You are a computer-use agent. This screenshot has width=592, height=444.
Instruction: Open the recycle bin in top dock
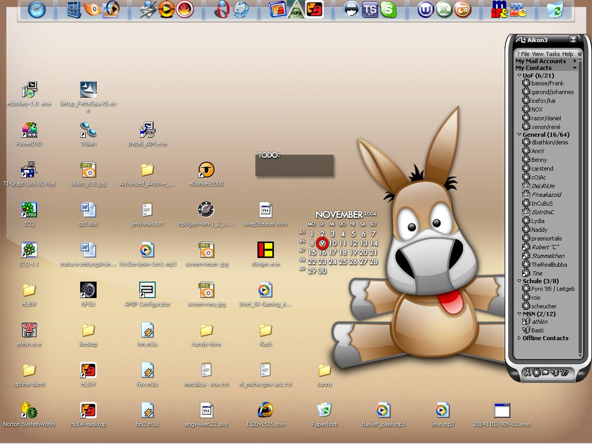click(556, 9)
